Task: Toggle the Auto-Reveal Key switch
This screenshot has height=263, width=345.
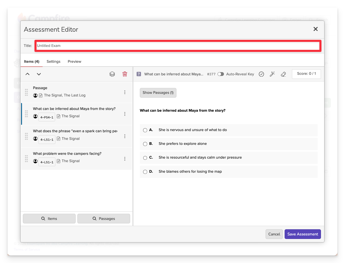Action: coord(221,74)
